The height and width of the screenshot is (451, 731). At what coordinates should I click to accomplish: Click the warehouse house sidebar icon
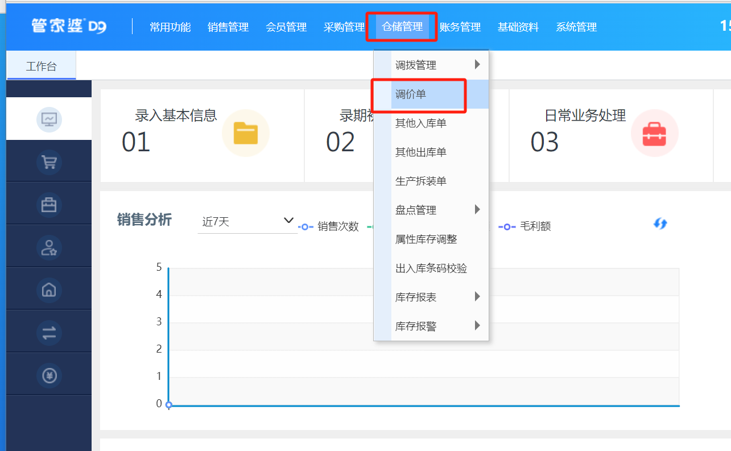49,289
